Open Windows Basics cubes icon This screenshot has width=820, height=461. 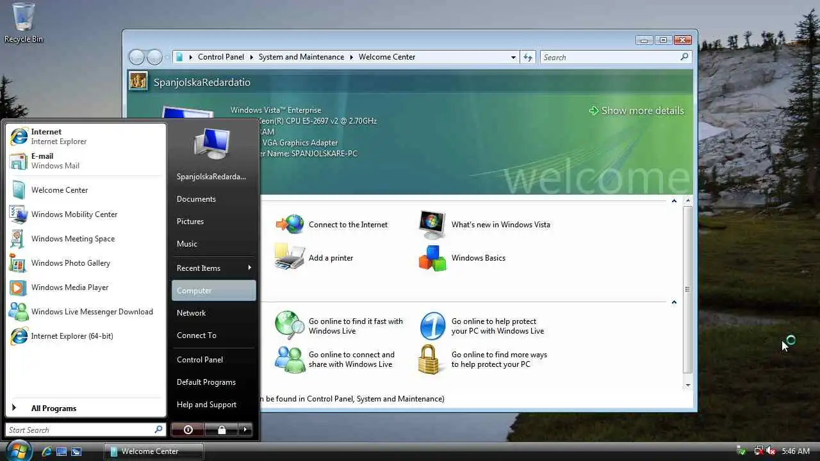[432, 258]
